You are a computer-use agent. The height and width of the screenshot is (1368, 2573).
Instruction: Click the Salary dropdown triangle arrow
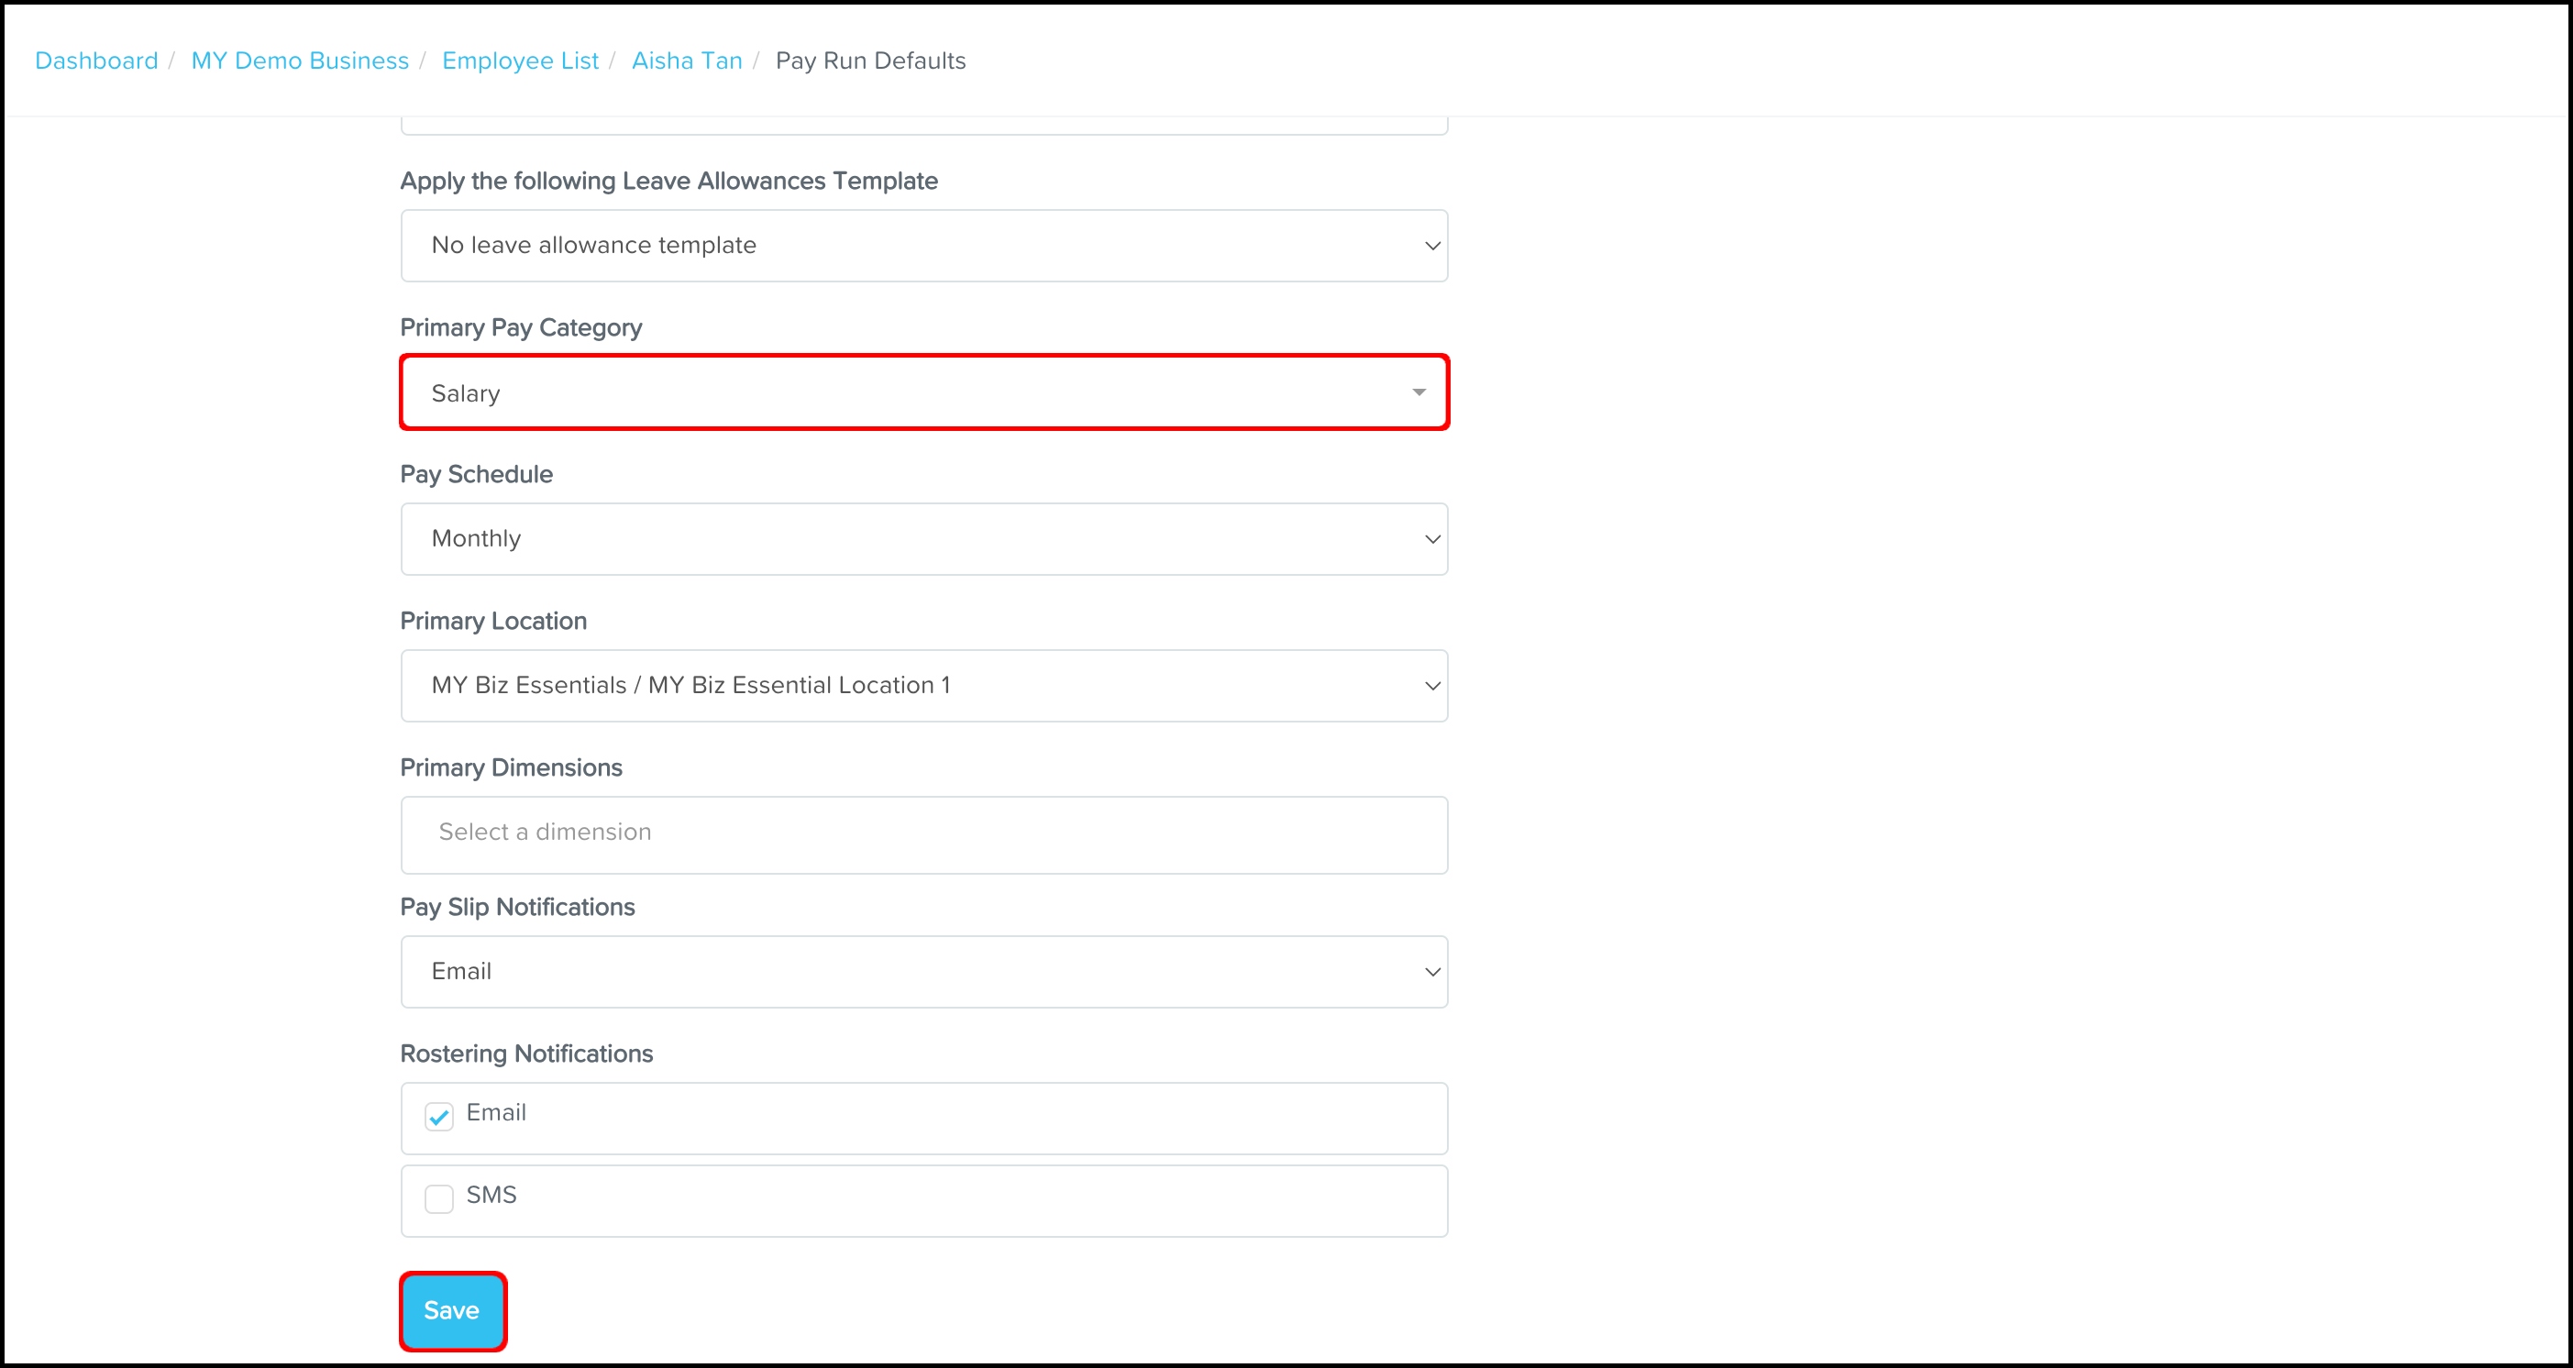tap(1419, 392)
